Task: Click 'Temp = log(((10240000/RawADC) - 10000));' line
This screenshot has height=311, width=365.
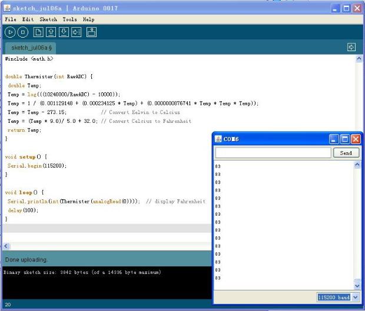Action: point(64,95)
